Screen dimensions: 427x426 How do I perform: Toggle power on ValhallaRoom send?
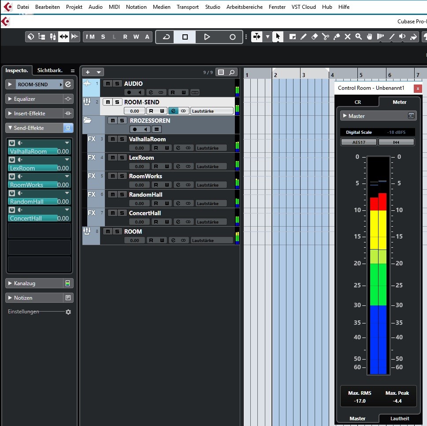(12, 143)
